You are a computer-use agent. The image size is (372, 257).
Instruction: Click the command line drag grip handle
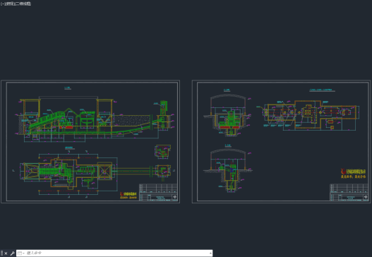tap(2, 253)
